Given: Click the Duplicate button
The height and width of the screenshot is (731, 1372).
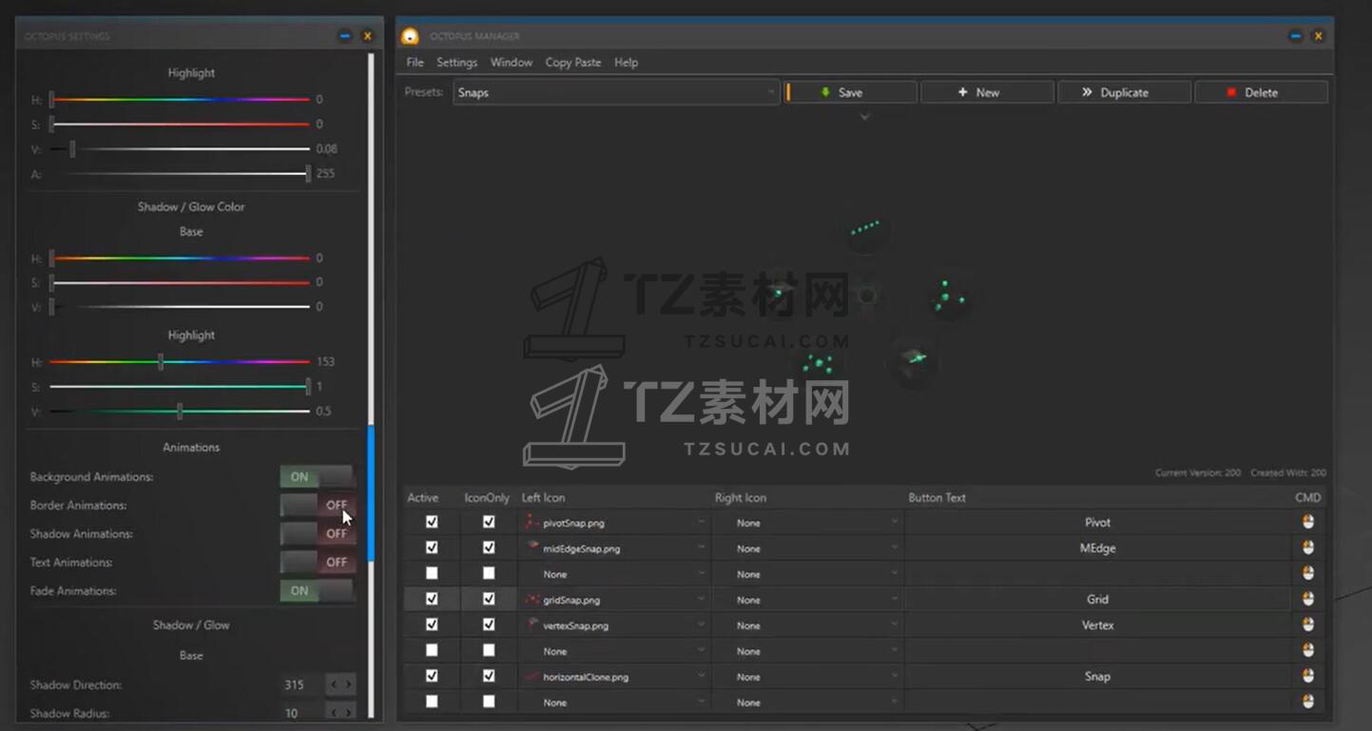Looking at the screenshot, I should 1124,92.
